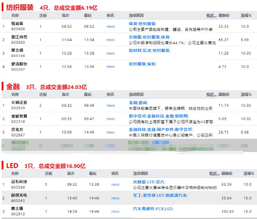Open news link for 京北方
Image resolution: width=257 pixels, height=219 pixels.
click(111, 132)
